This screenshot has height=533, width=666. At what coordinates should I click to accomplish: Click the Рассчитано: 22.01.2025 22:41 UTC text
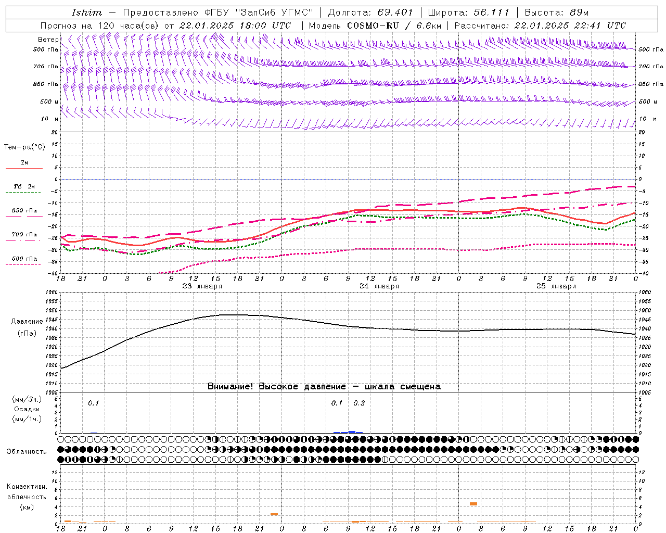point(540,26)
